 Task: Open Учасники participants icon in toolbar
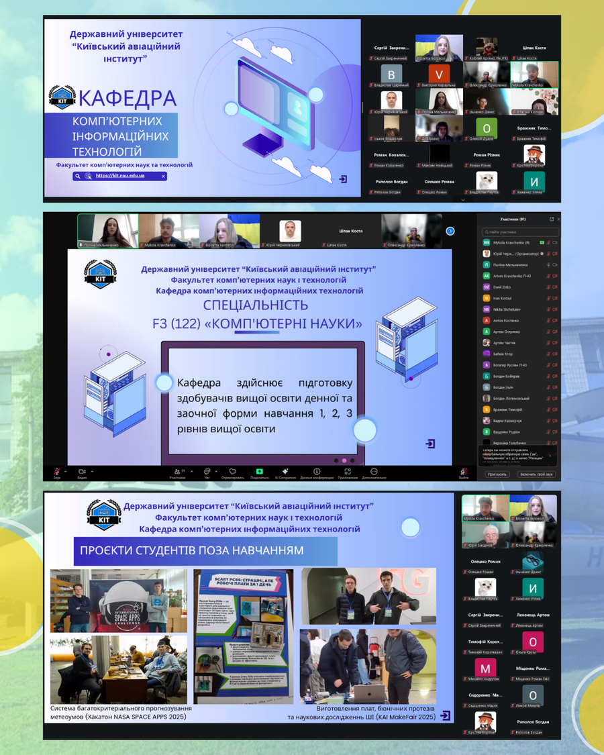coord(177,471)
